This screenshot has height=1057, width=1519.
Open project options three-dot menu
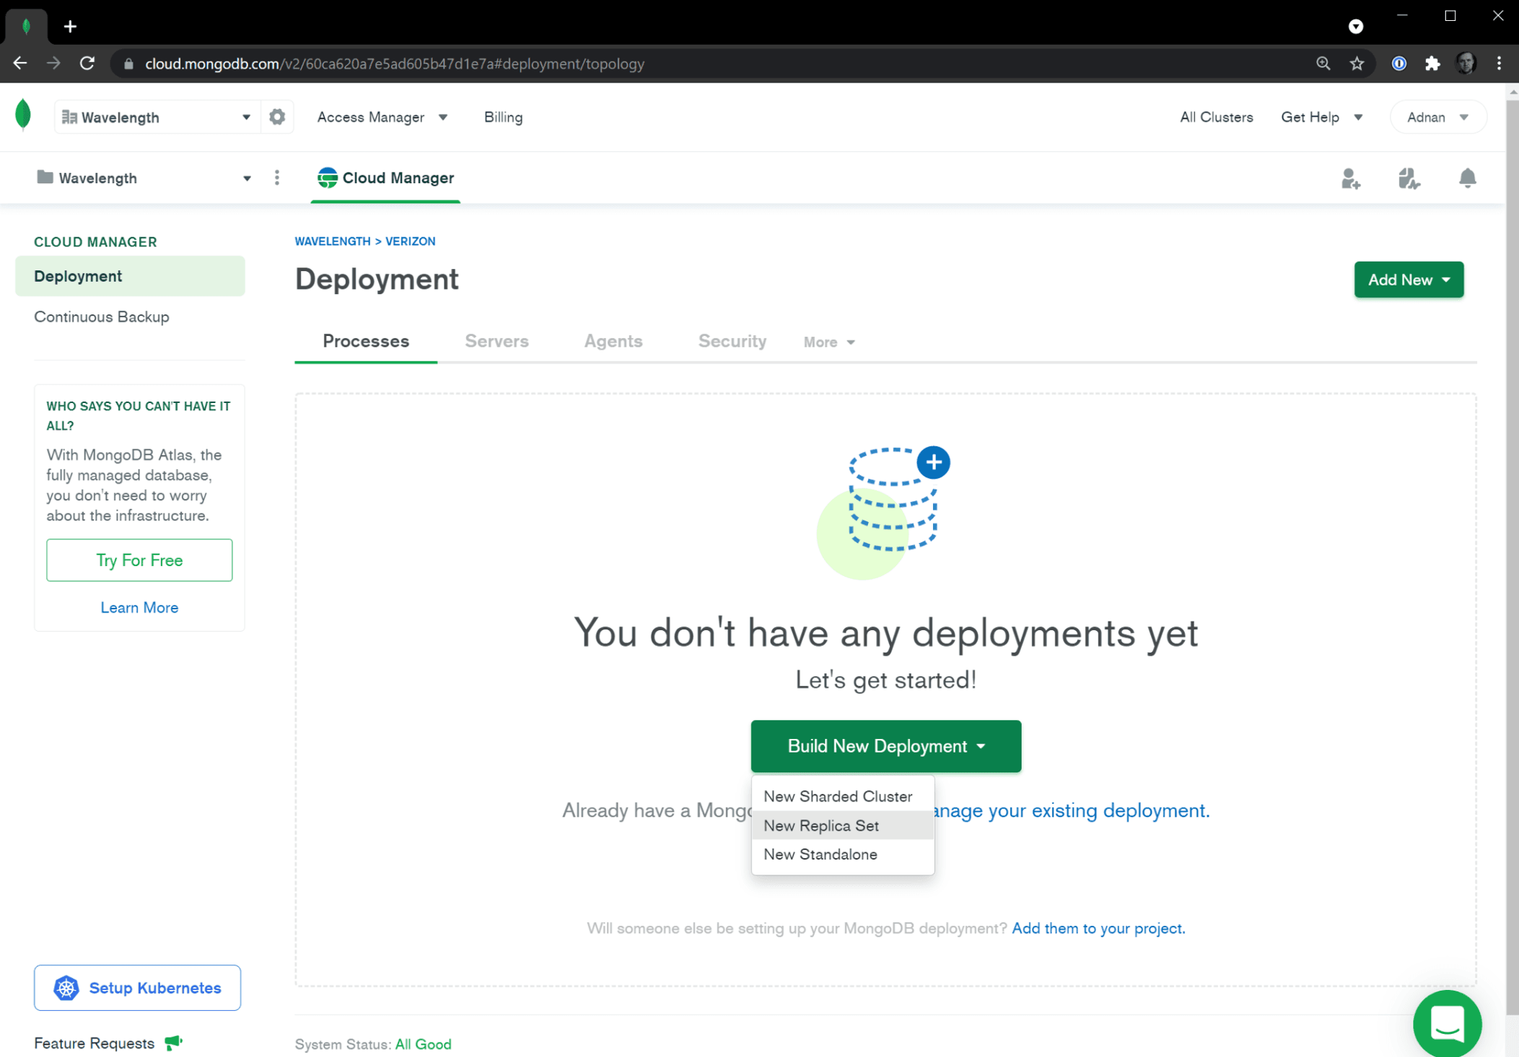pos(277,178)
